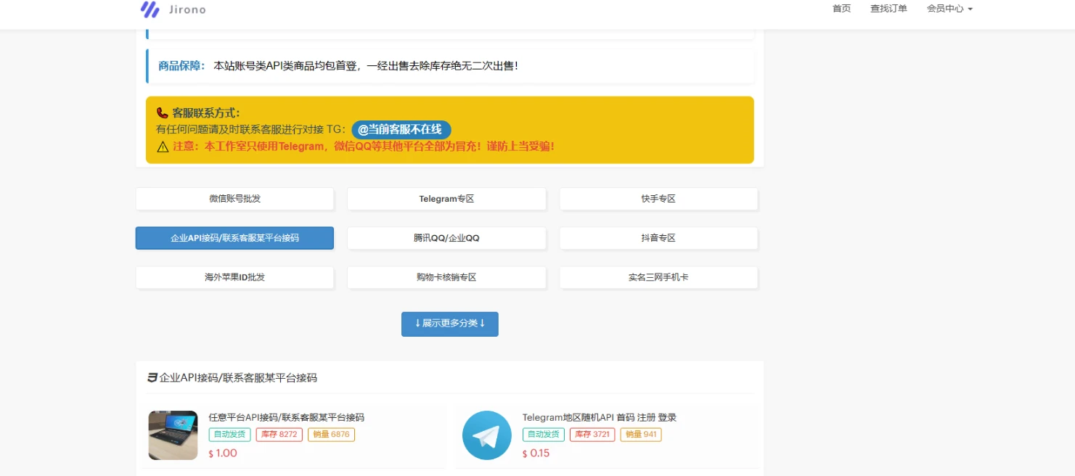Click the phone icon beside 客服联系方式
1075x476 pixels.
[x=163, y=112]
